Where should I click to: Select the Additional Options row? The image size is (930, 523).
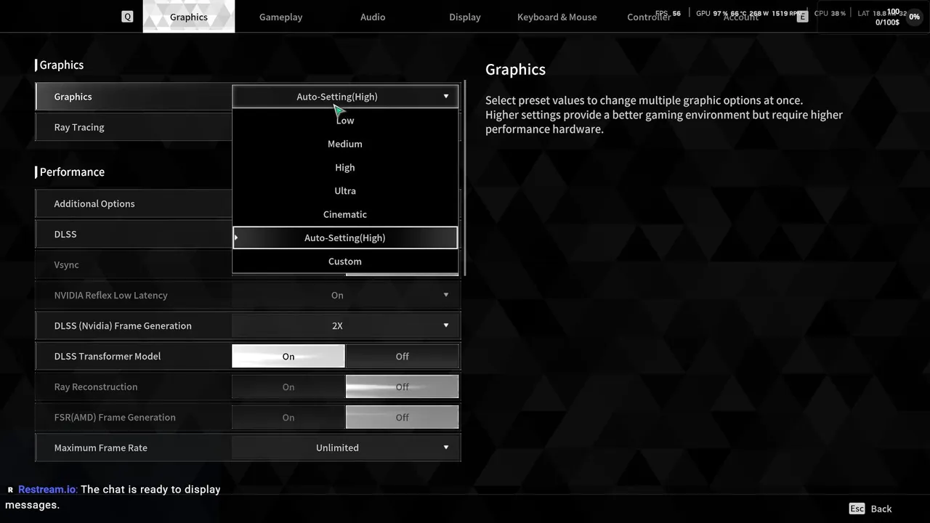pyautogui.click(x=134, y=203)
